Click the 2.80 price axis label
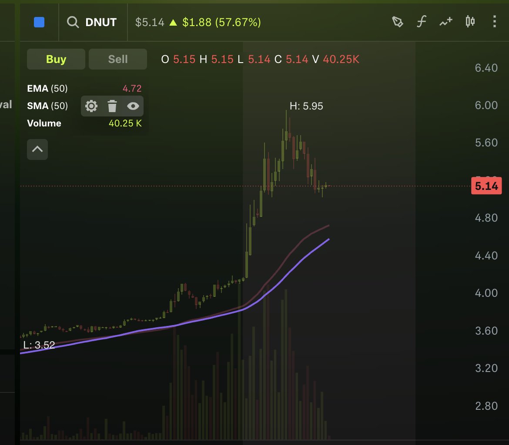Image resolution: width=509 pixels, height=445 pixels. (486, 406)
